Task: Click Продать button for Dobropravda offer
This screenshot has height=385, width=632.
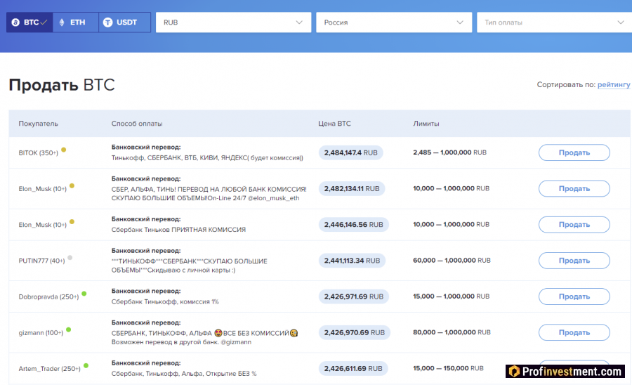Action: 574,296
